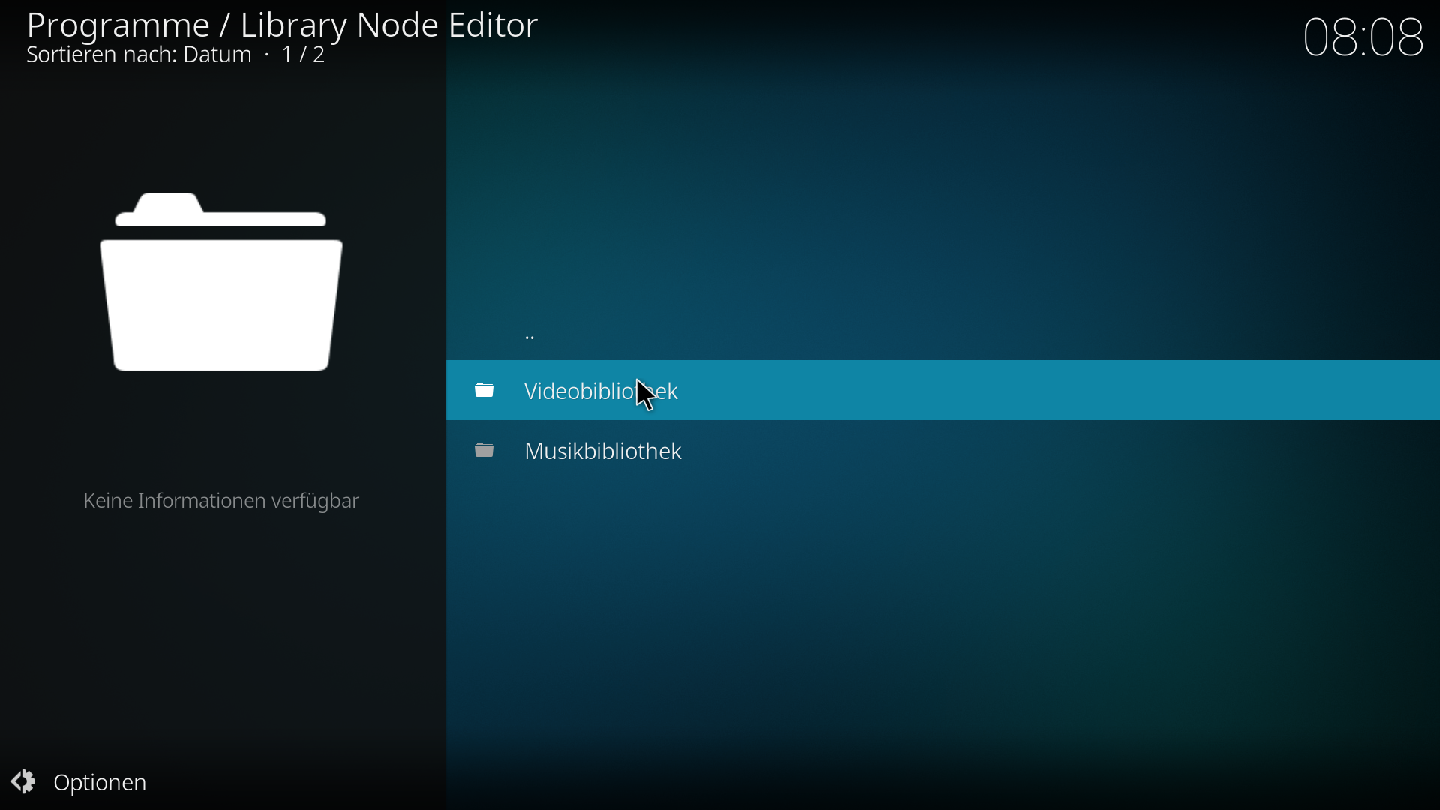Click 'Keine Informationen verfügbar' text
The image size is (1440, 810).
click(221, 502)
